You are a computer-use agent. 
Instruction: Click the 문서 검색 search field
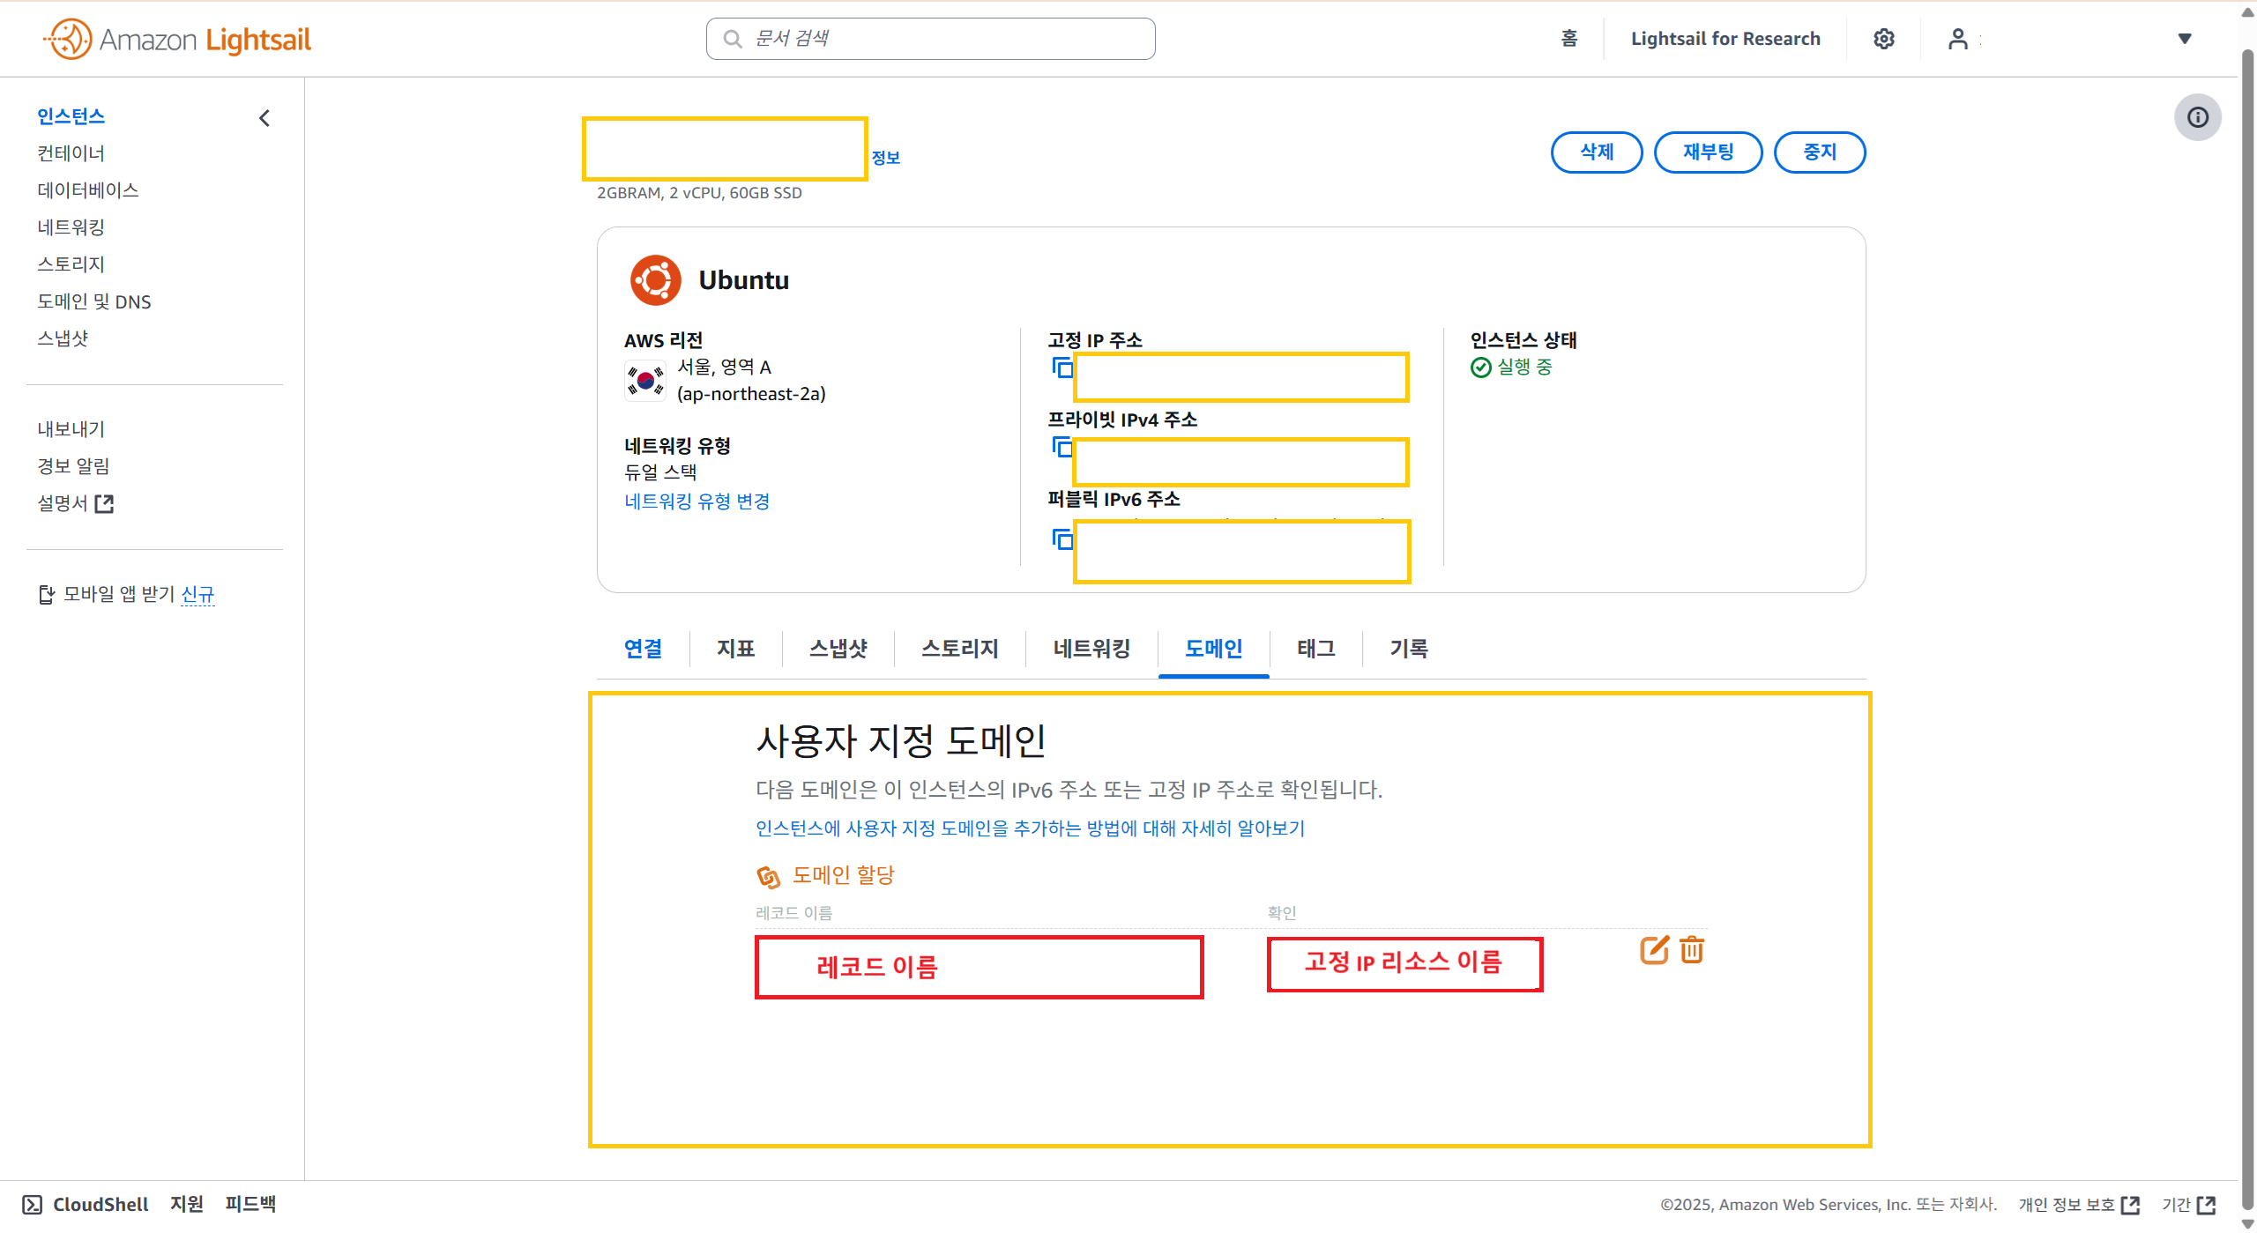click(930, 39)
